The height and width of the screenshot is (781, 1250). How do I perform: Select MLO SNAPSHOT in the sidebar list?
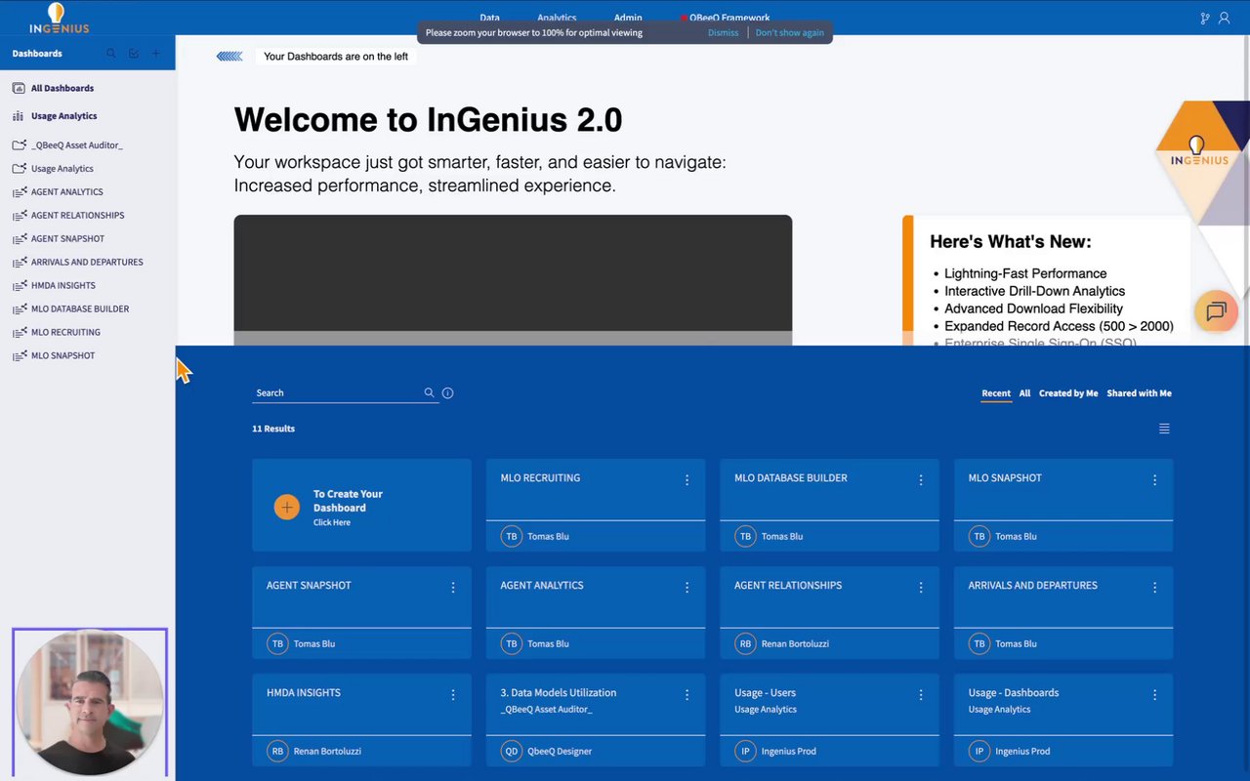click(63, 355)
